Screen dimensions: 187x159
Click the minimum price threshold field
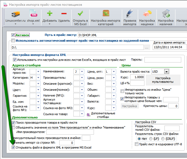[171, 100]
